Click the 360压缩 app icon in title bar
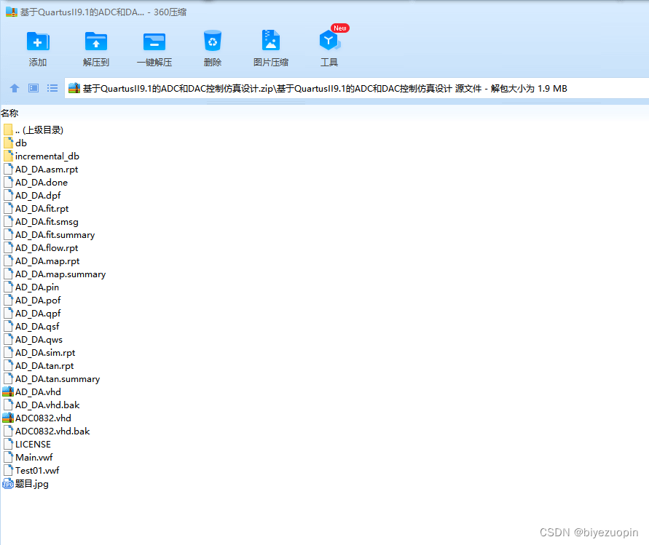This screenshot has height=545, width=649. [11, 12]
